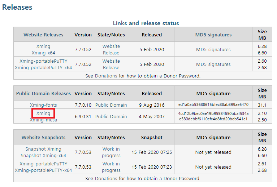Viewport: 277px width, 187px height.
Task: Open the Website Snapshots header link
Action: [43, 138]
